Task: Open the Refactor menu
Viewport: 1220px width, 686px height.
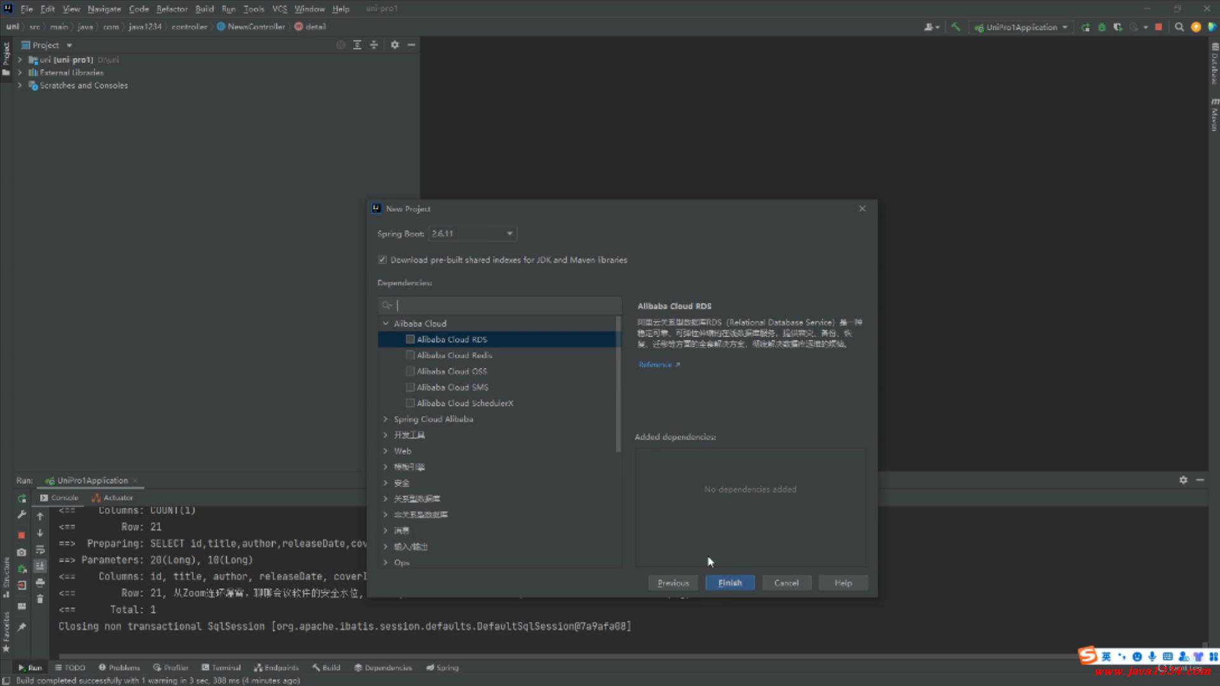Action: (x=172, y=9)
